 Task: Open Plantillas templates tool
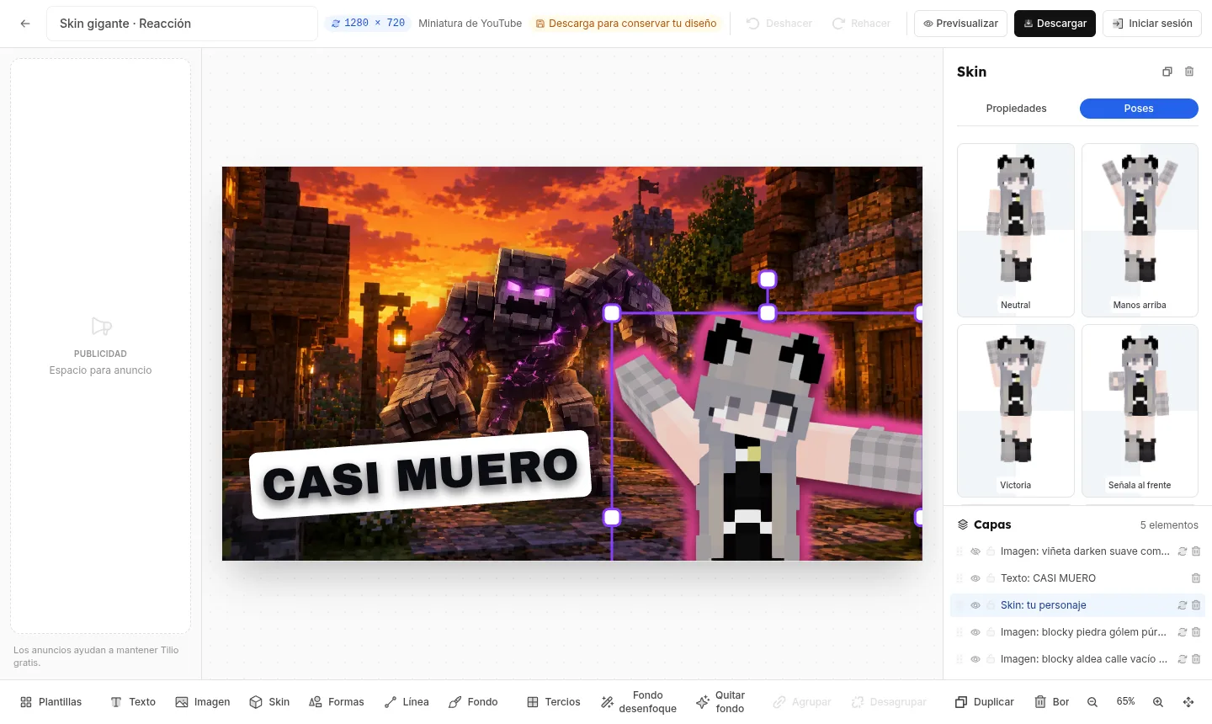click(x=51, y=702)
